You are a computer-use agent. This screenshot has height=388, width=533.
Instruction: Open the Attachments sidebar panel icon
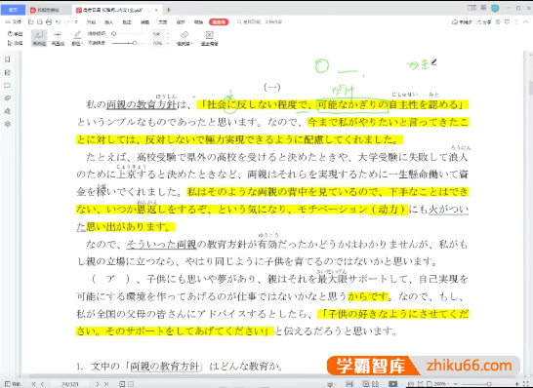coord(8,98)
